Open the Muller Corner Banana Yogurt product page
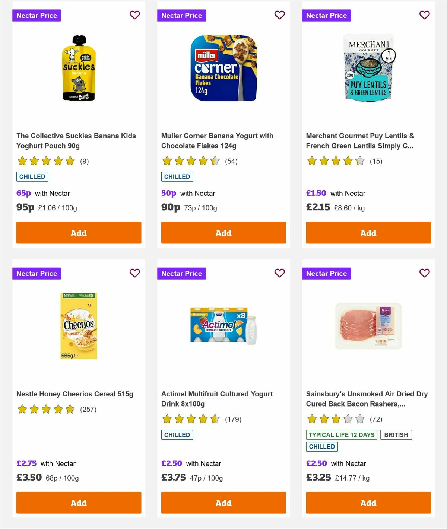Viewport: 447px width, 529px height. point(217,141)
